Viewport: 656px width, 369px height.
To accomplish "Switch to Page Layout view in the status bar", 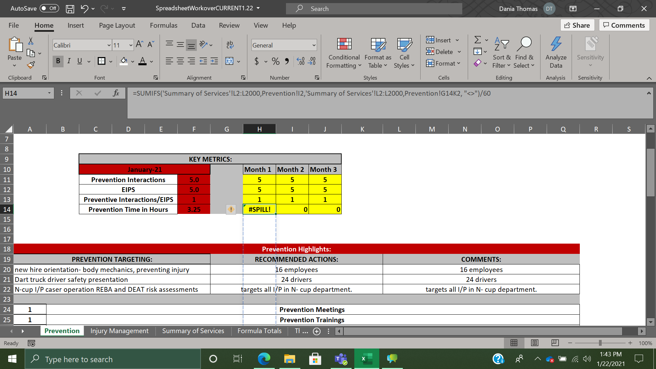I will (x=535, y=343).
